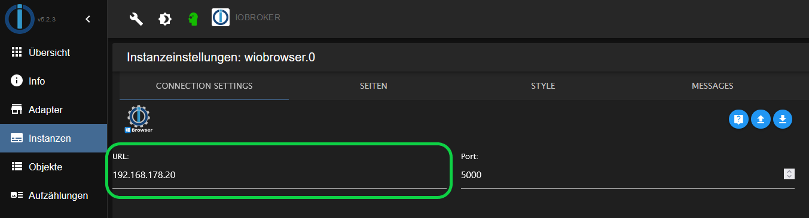
Task: Click the upload configuration arrow icon
Action: [x=761, y=119]
